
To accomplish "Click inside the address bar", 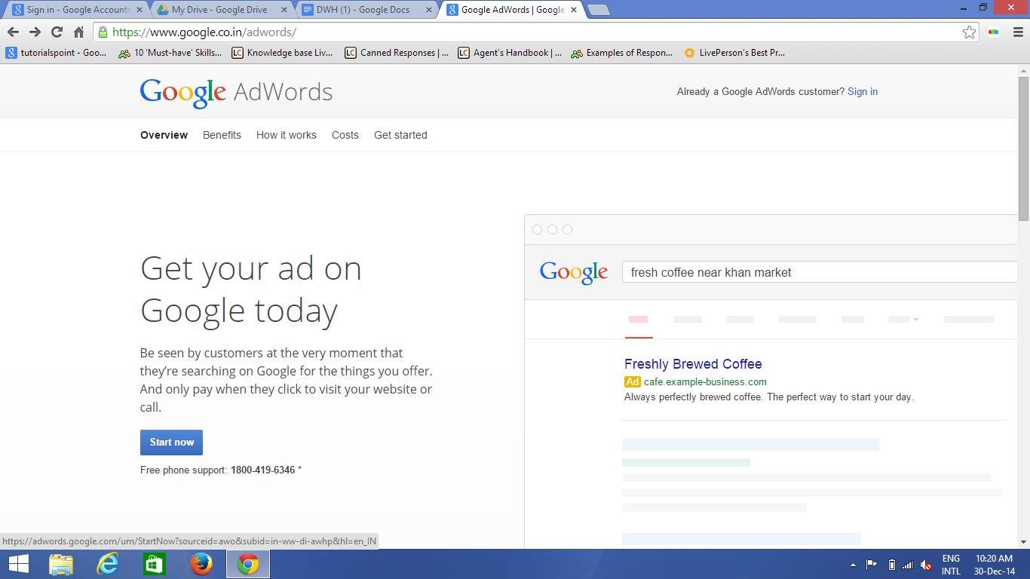I will pos(452,32).
